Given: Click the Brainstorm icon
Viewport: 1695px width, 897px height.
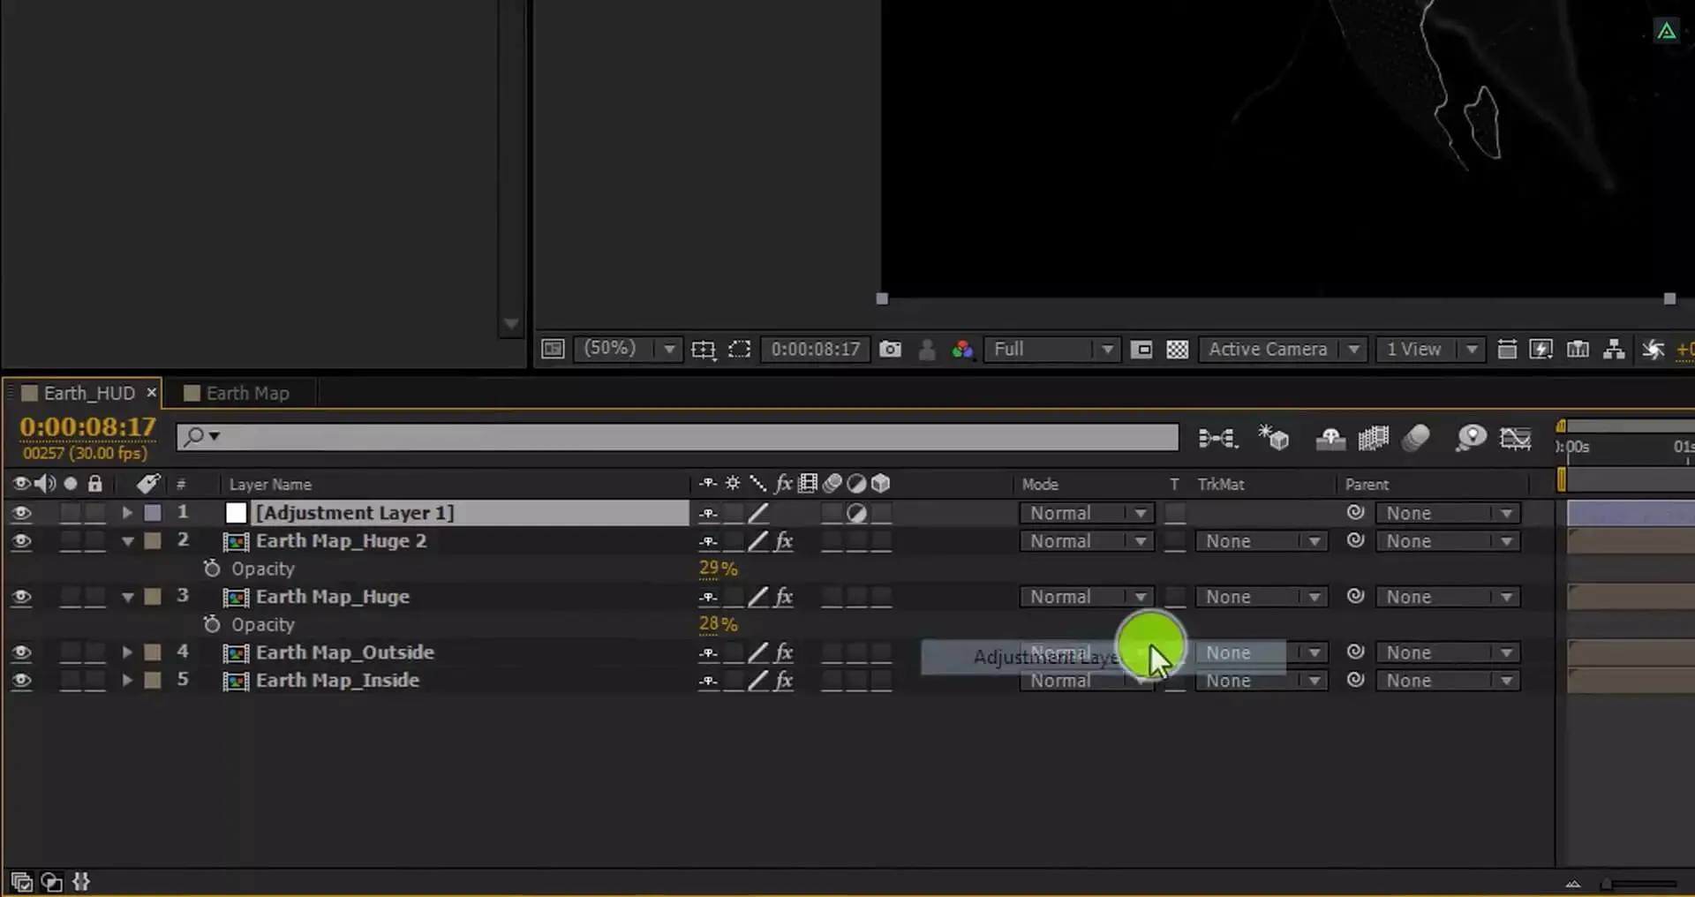Looking at the screenshot, I should coord(1471,438).
